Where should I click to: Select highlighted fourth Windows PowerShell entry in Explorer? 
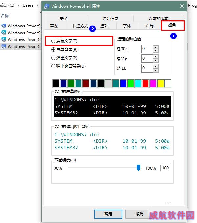[x=21, y=46]
